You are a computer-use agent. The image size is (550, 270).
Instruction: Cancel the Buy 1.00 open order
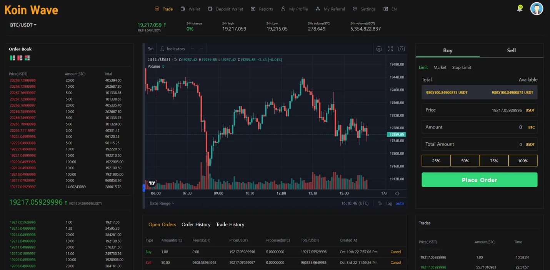point(396,252)
